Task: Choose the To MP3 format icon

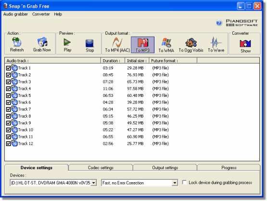Action: pyautogui.click(x=143, y=45)
